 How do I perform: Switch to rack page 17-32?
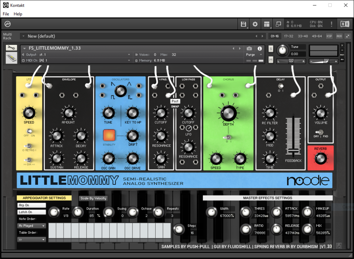coord(289,36)
